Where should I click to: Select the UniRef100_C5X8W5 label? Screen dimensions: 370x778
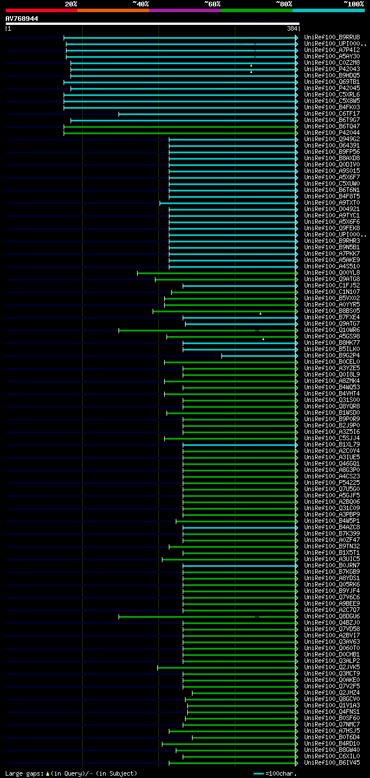point(332,101)
